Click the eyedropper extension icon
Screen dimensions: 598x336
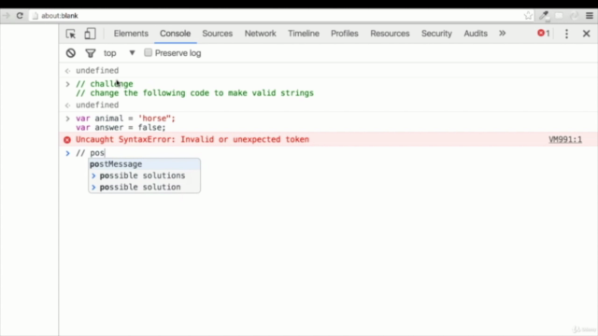(x=544, y=16)
